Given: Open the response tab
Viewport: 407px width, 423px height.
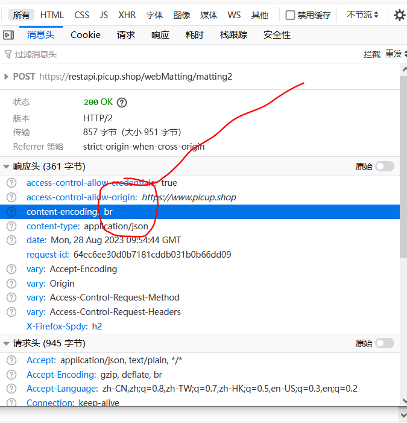Looking at the screenshot, I should point(160,35).
